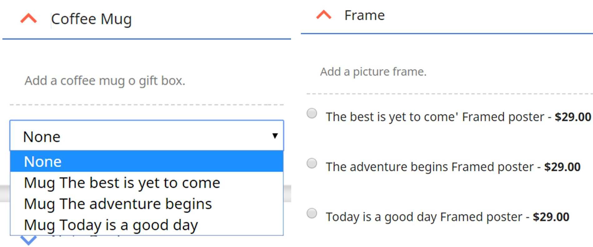Select 'The adventure begins' framed poster radio
The image size is (593, 247).
pyautogui.click(x=311, y=163)
